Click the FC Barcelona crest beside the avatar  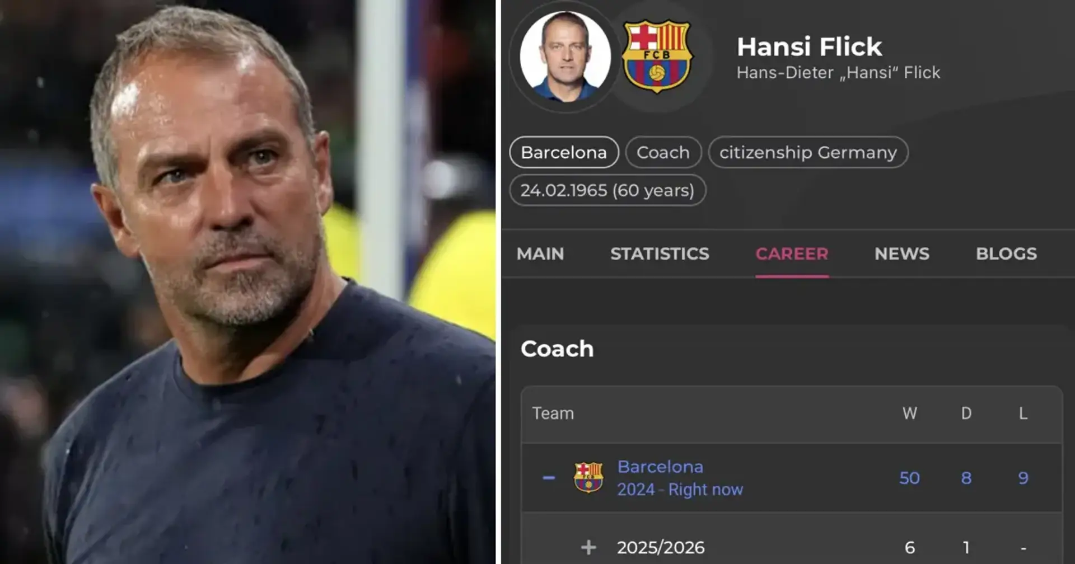[657, 56]
